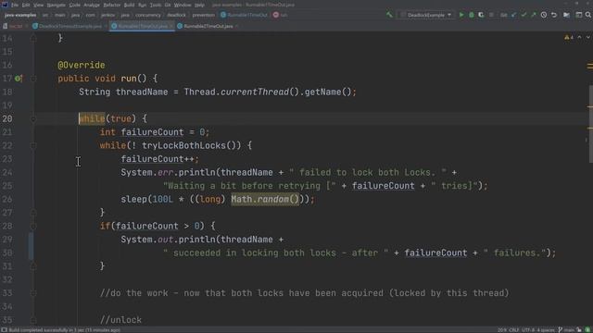Click fold end marker on line 27
The width and height of the screenshot is (593, 333).
[x=33, y=213]
